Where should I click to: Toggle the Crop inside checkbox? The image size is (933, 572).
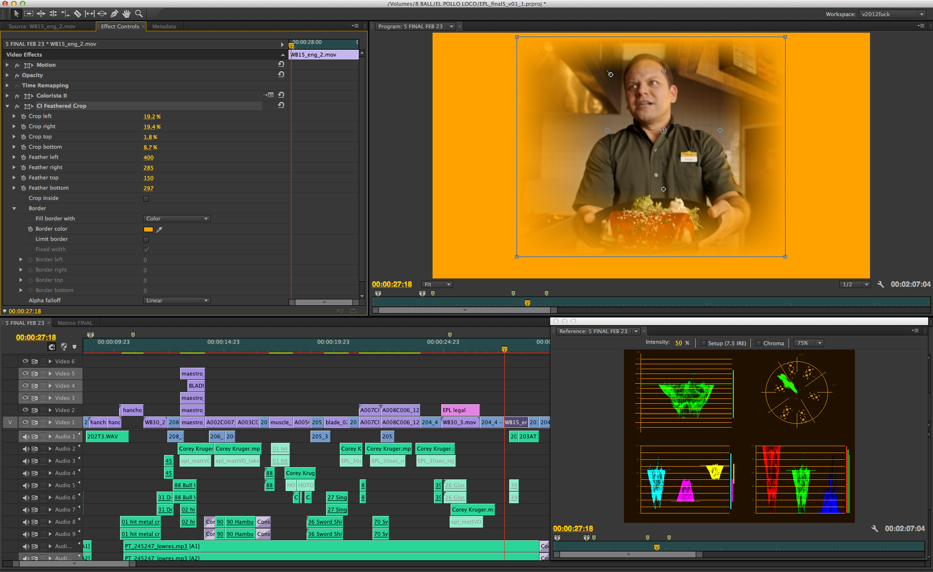(x=146, y=198)
